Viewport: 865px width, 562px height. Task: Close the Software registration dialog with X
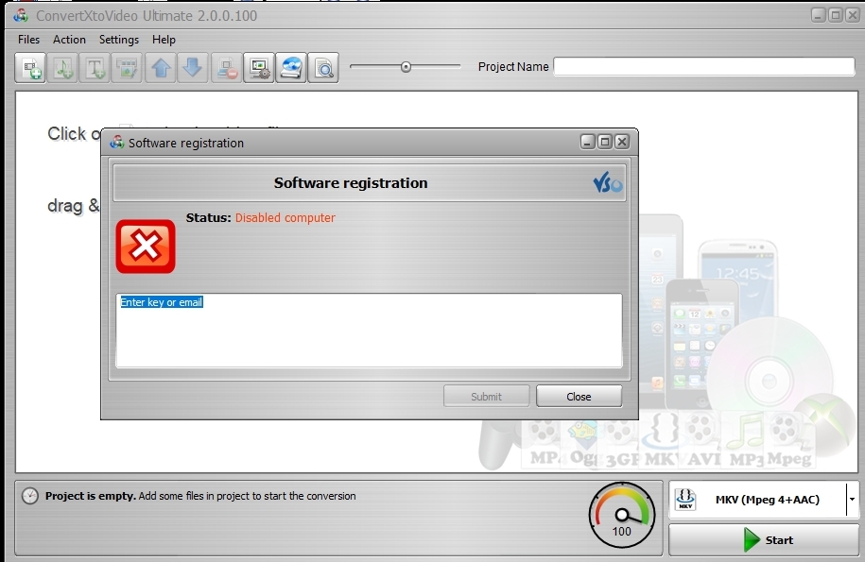point(622,142)
